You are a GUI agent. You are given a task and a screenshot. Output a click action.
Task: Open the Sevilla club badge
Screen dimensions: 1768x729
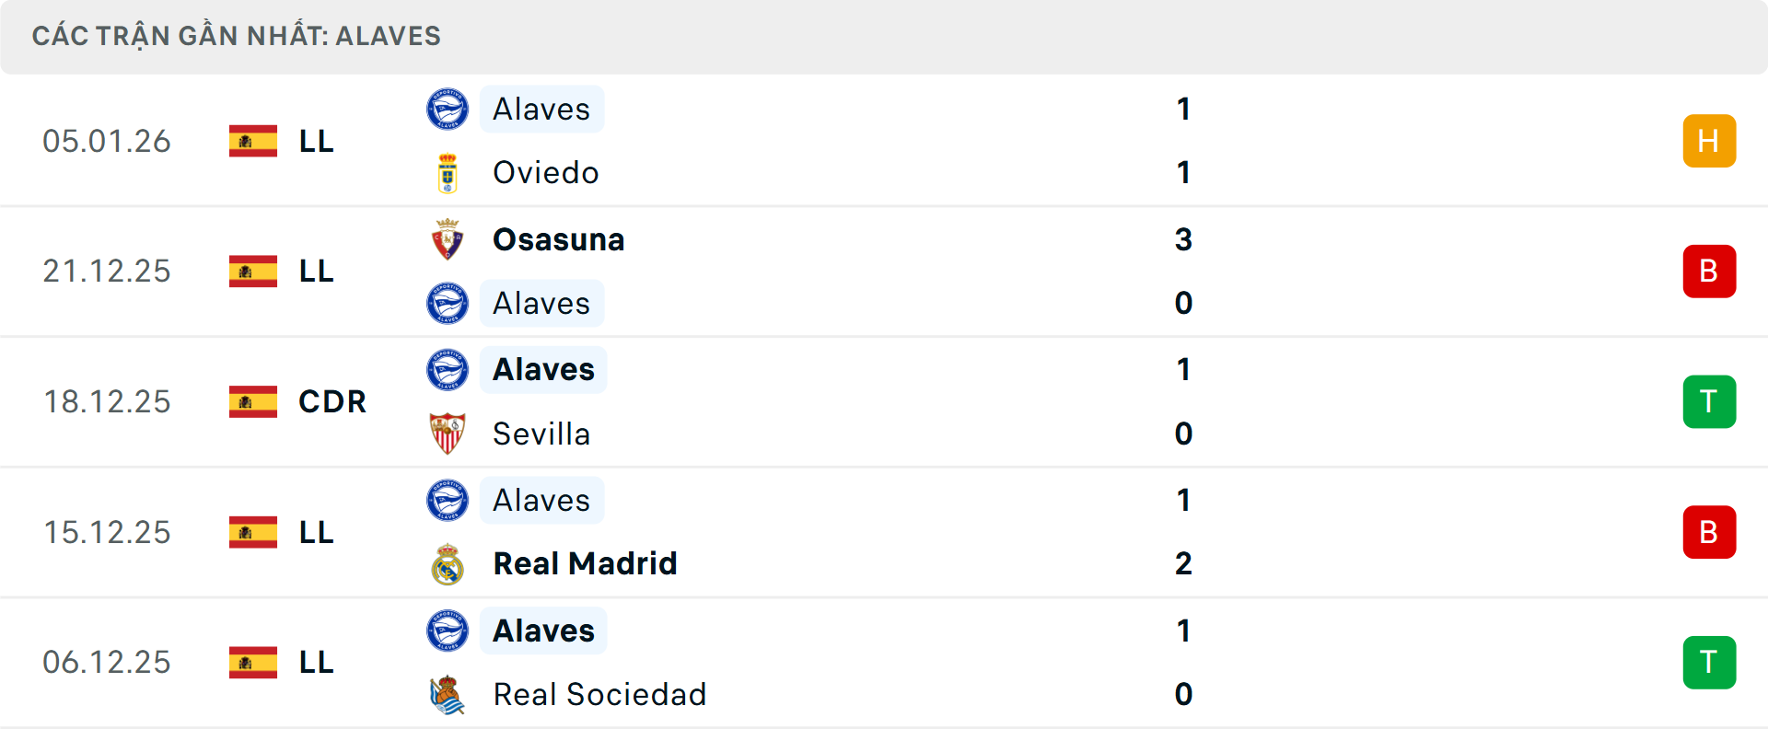(x=448, y=434)
